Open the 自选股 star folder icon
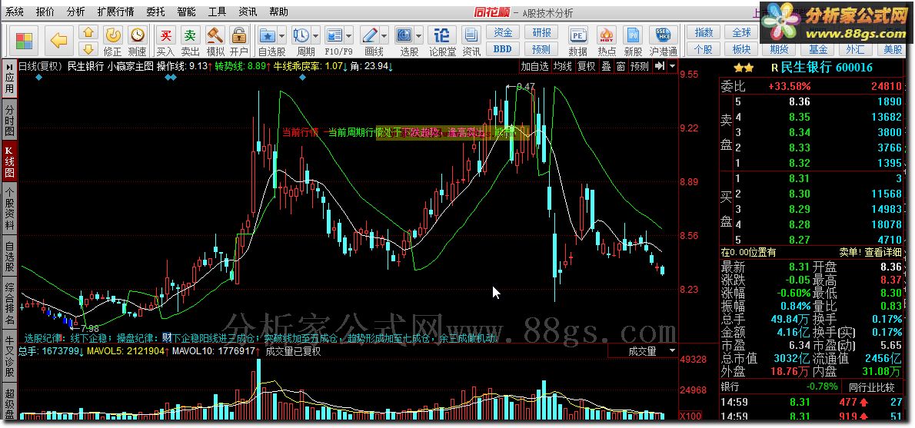 [268, 35]
